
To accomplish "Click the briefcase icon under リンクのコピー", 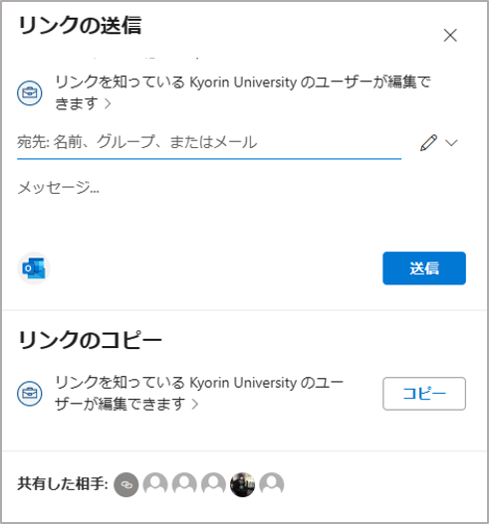I will (x=30, y=394).
